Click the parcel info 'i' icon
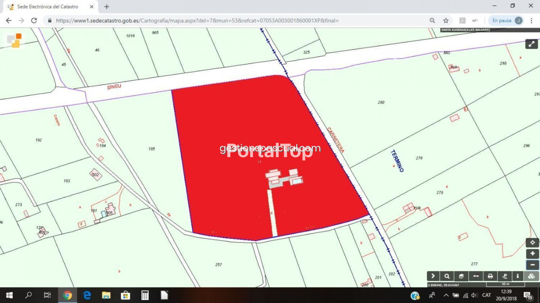Viewport: 540px width, 303px height. pos(518,276)
